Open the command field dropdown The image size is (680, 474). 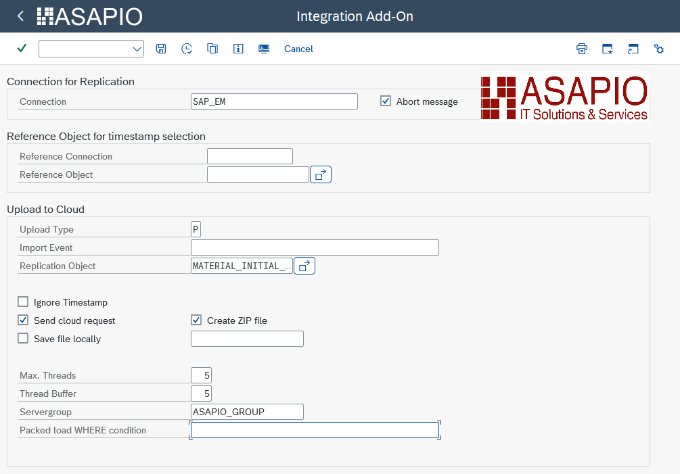(x=137, y=49)
